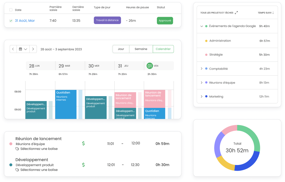Click the pink donut chart segment
The height and width of the screenshot is (182, 285).
coord(229,129)
